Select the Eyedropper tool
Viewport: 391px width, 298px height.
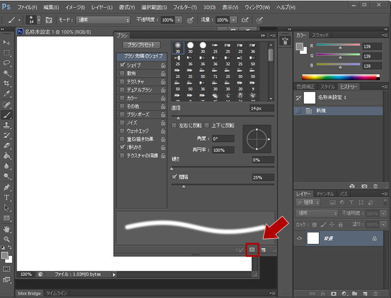pos(7,94)
